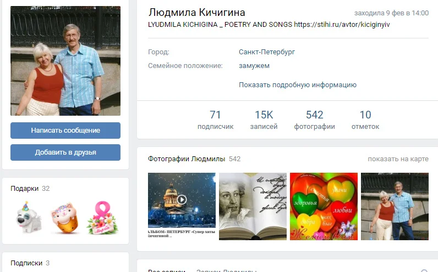The width and height of the screenshot is (438, 272).
Task: Click the Написать сообщение button
Action: click(x=65, y=131)
